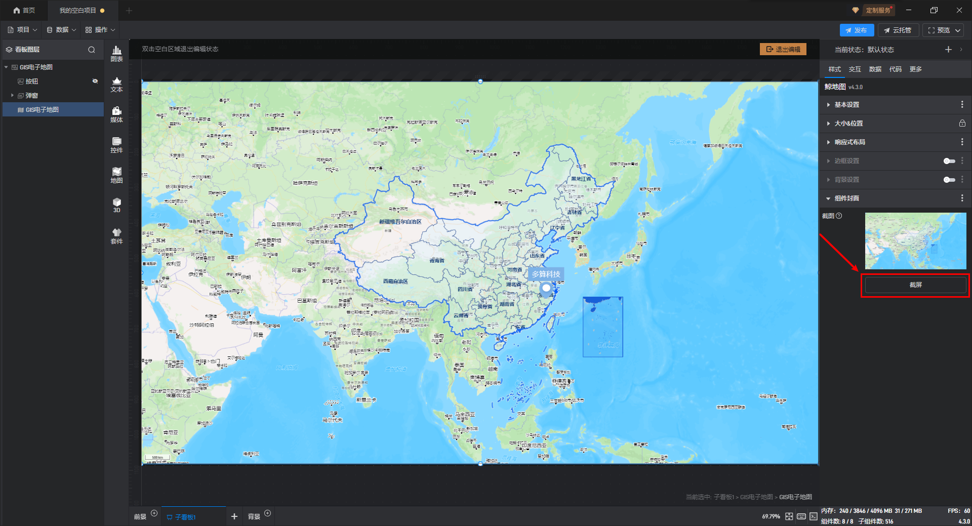The image size is (972, 526).
Task: Open the 地图 (map) component library
Action: coord(116,175)
